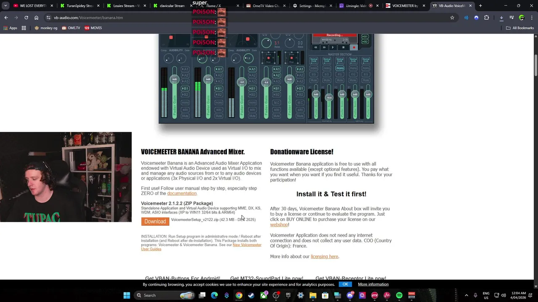Show hidden system tray icons chevron

pos(466,295)
